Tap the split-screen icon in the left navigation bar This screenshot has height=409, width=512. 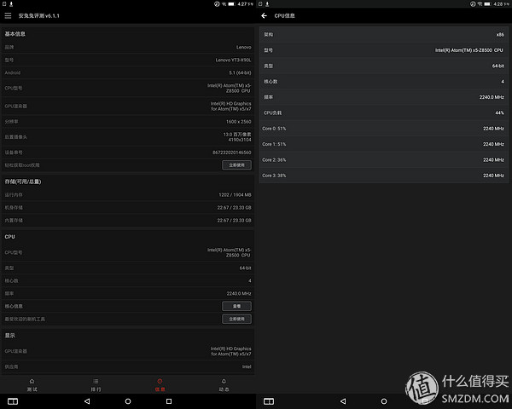(13, 401)
